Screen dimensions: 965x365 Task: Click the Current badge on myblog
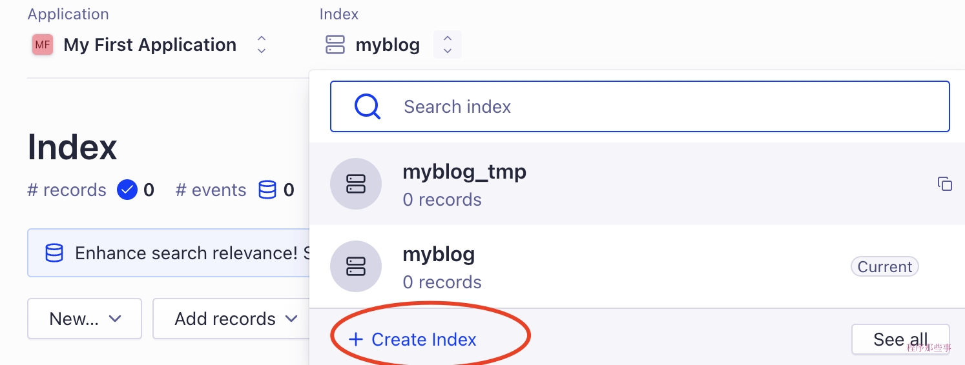click(884, 267)
